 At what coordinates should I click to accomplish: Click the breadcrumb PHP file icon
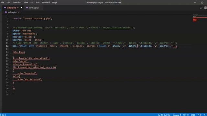(x=6, y=12)
